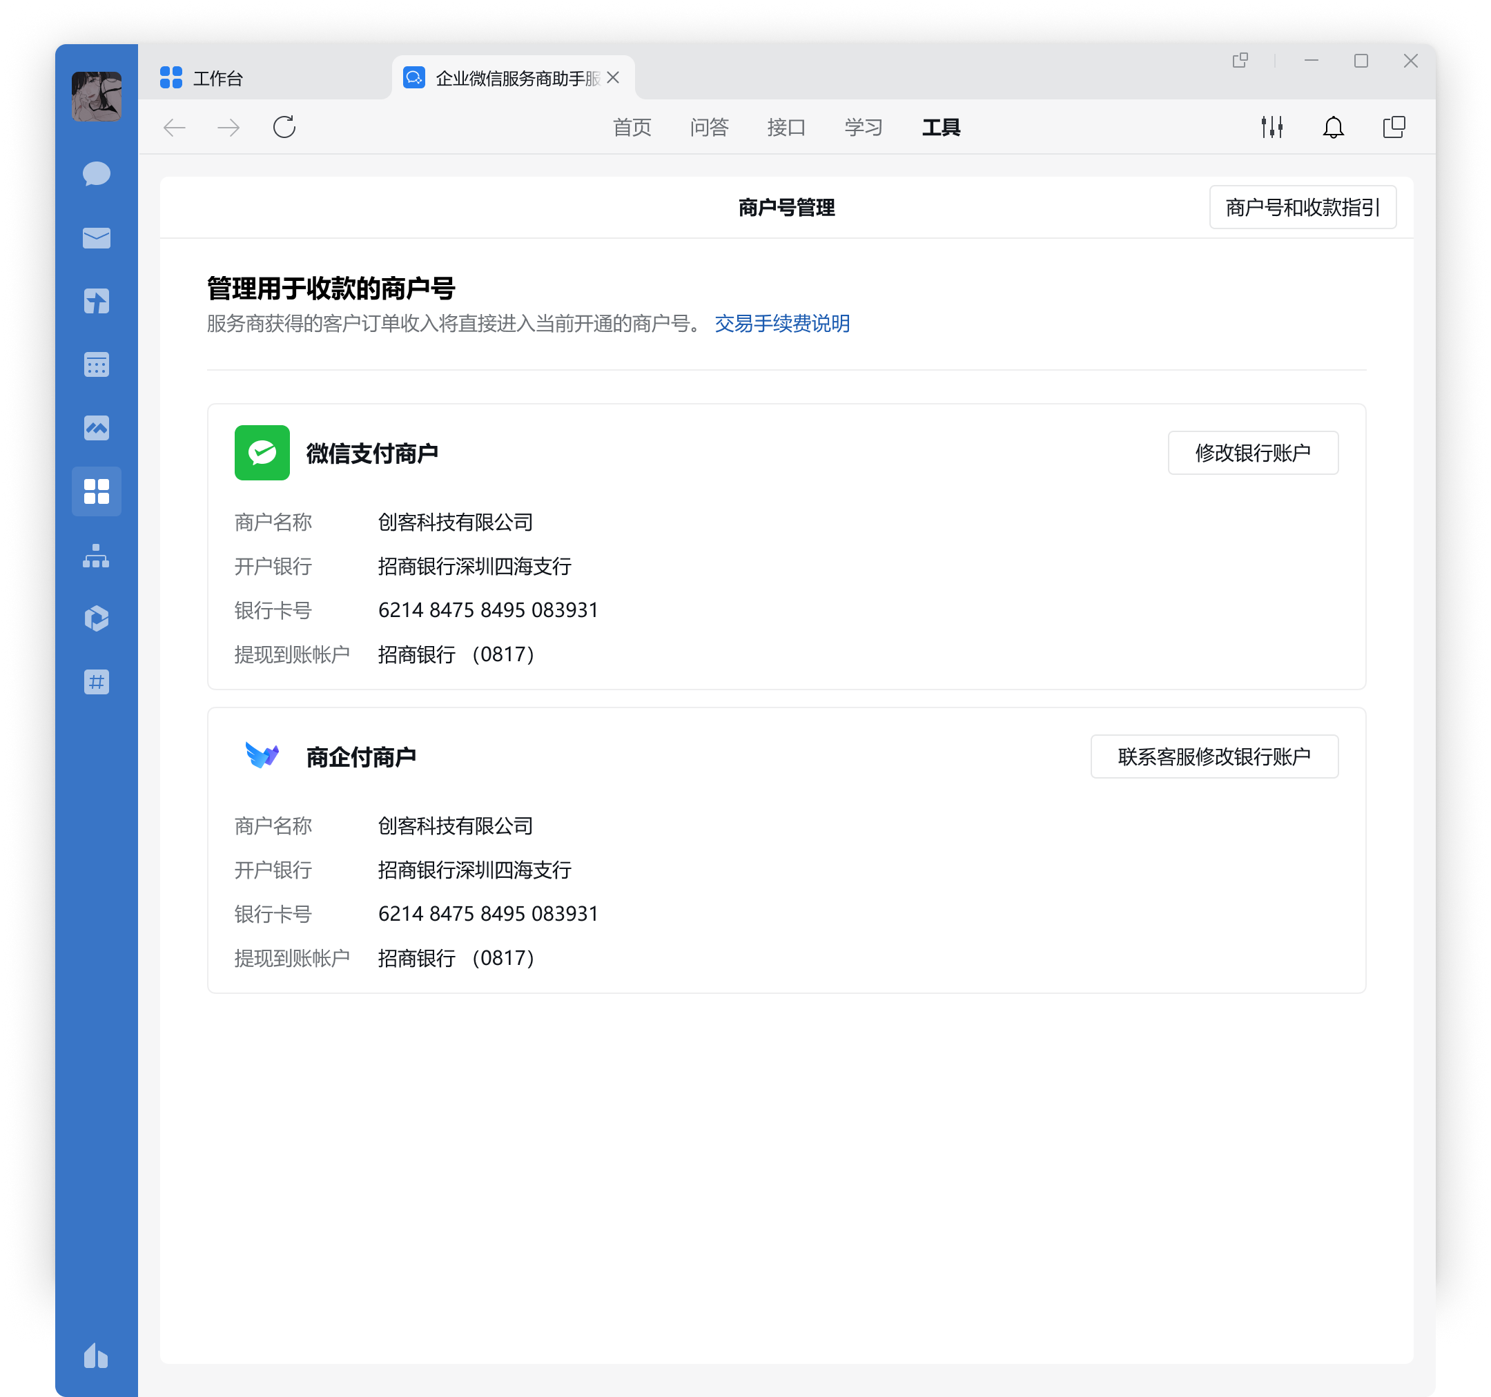Click the 修改银行账户 button
1491x1397 pixels.
click(x=1252, y=452)
